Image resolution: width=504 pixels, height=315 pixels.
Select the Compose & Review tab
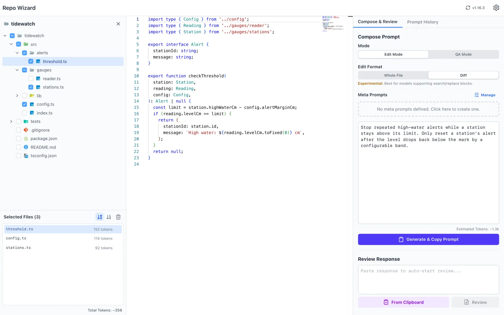377,22
